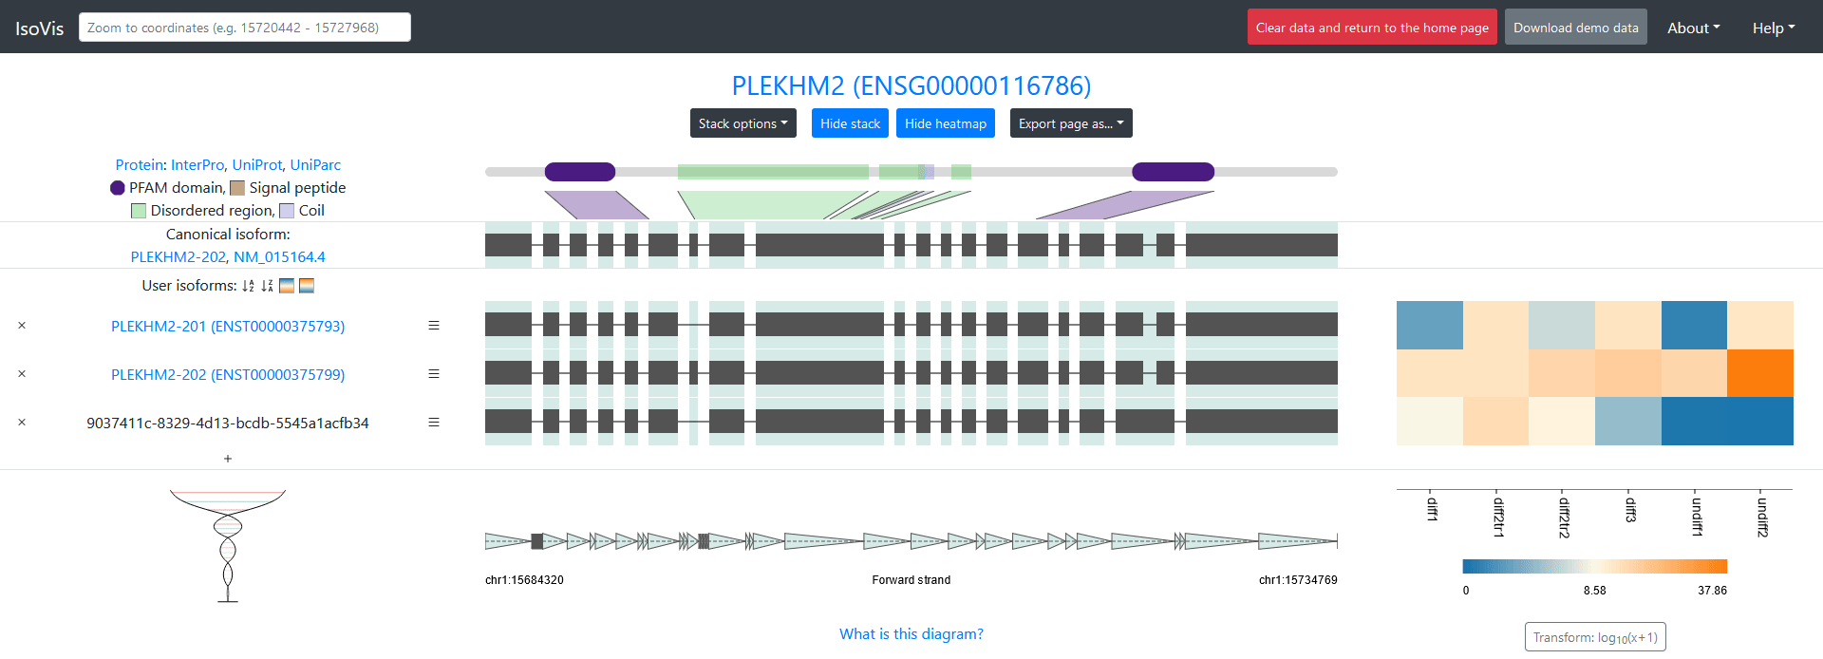Image resolution: width=1823 pixels, height=659 pixels.
Task: Click the DNA helix logo graphic
Action: click(228, 546)
